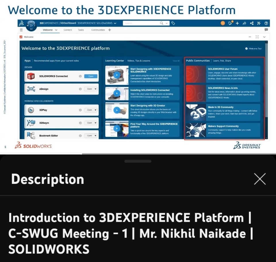
Task: Open SOLIDWORKS Connected with blue Open button
Action: click(91, 76)
